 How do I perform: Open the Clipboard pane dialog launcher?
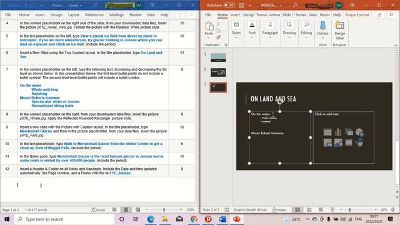[226, 45]
